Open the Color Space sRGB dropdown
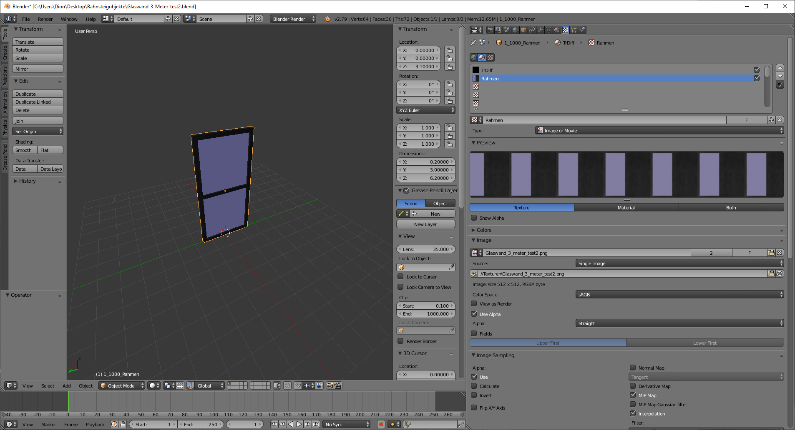Image resolution: width=795 pixels, height=430 pixels. tap(679, 294)
